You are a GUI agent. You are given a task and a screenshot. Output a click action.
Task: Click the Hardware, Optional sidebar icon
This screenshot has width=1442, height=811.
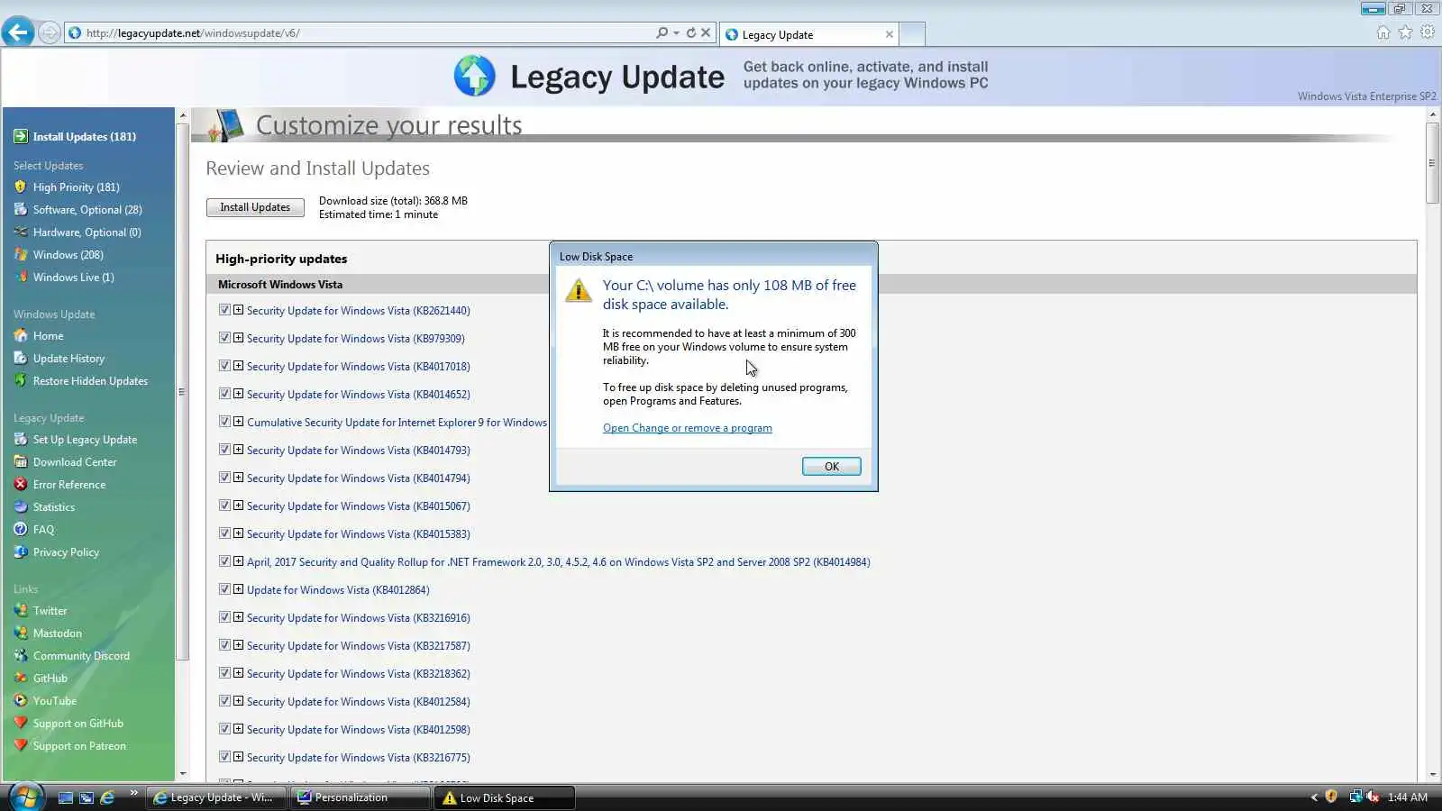click(x=21, y=232)
